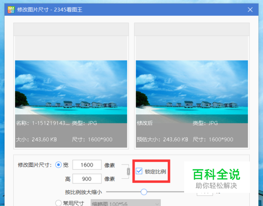Image resolution: width=263 pixels, height=206 pixels.
Task: Click the 按比例放大缩小 slider handle
Action: (x=144, y=192)
